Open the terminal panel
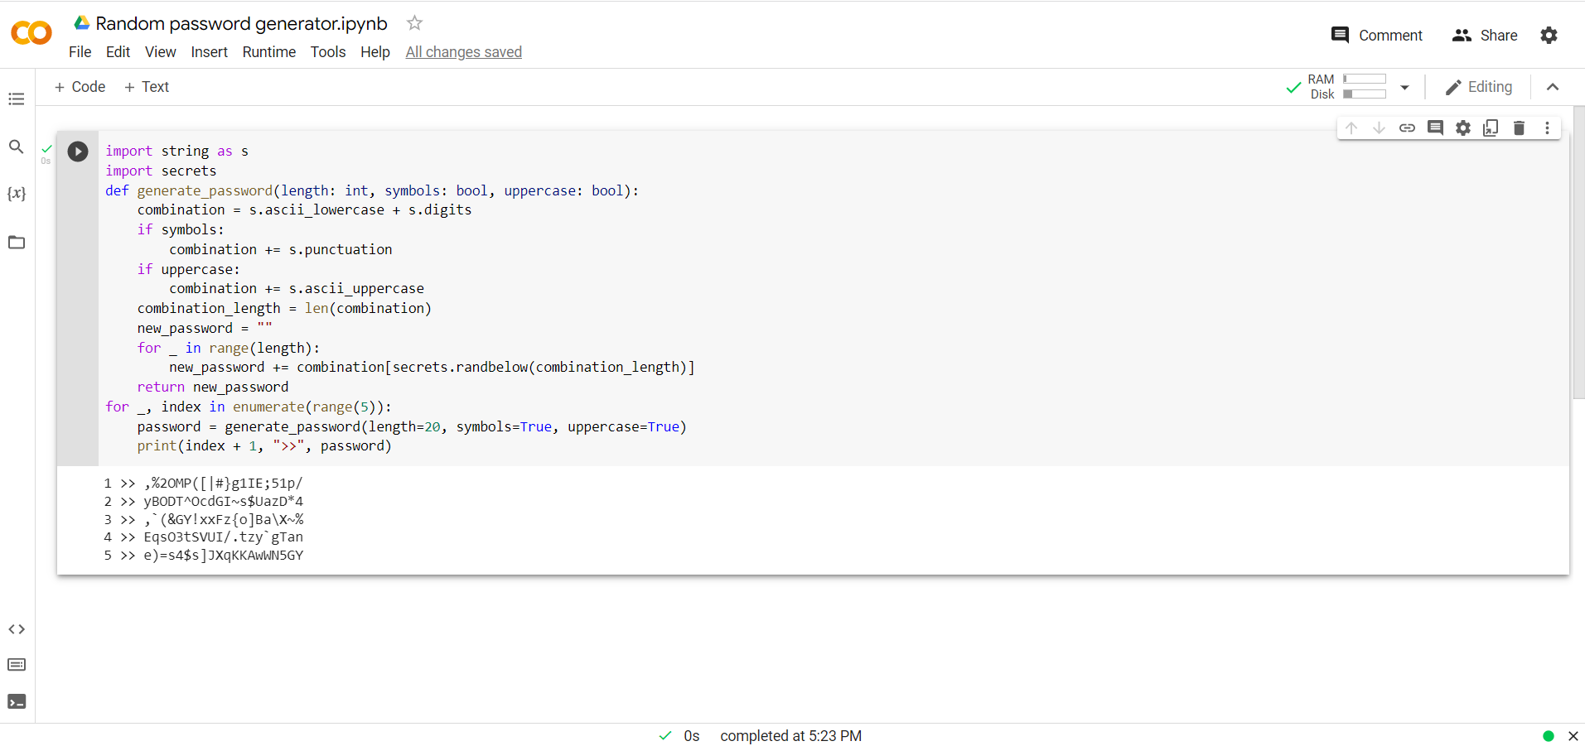The image size is (1585, 746). (x=17, y=701)
